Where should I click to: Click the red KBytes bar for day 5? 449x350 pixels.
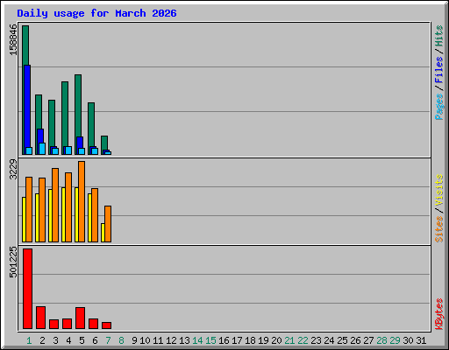point(80,318)
